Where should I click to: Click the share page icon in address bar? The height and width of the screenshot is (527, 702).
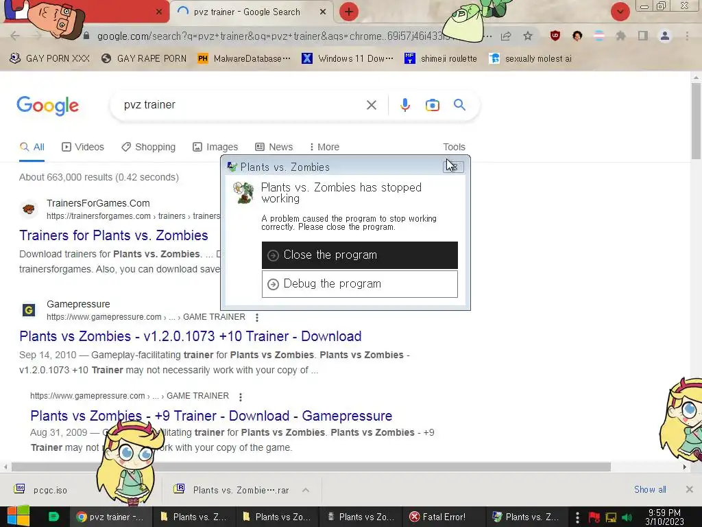point(506,36)
